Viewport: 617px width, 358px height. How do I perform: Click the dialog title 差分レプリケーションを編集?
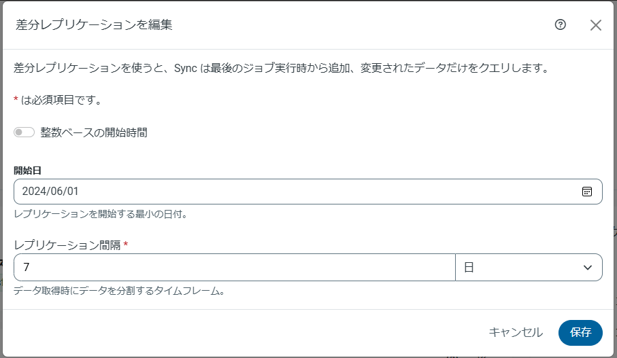[94, 25]
